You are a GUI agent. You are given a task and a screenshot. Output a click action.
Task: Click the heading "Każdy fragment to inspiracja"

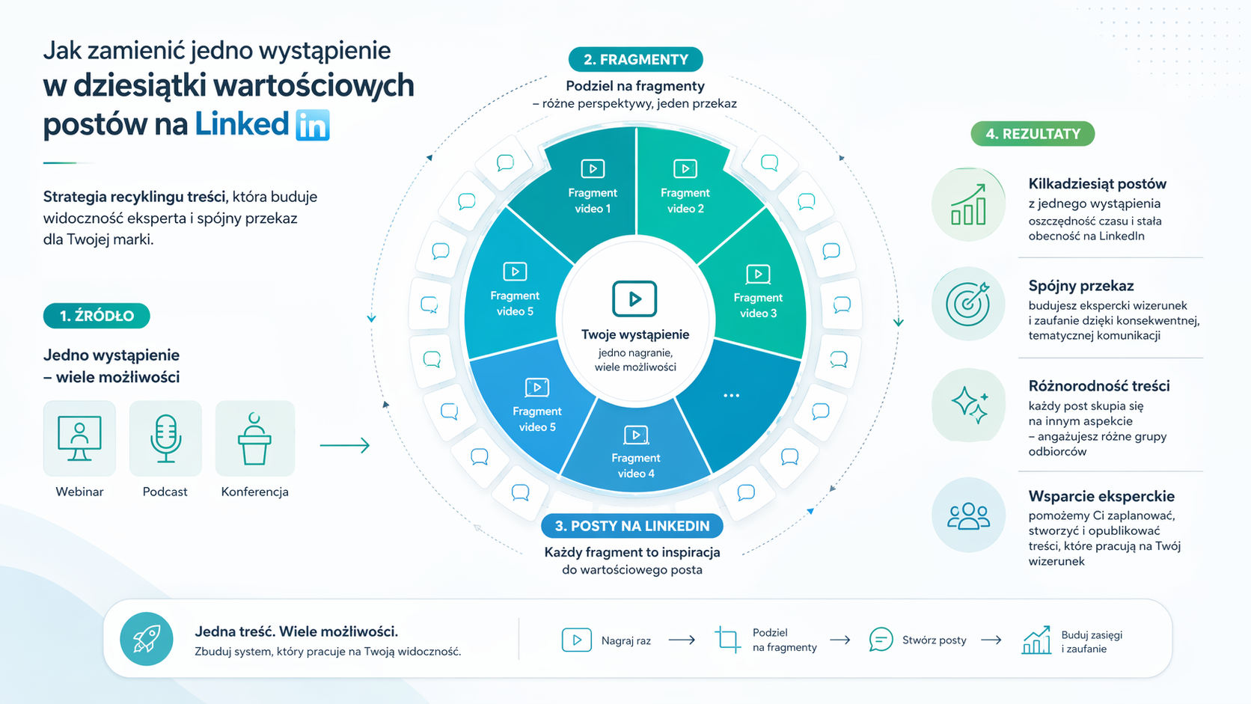632,552
